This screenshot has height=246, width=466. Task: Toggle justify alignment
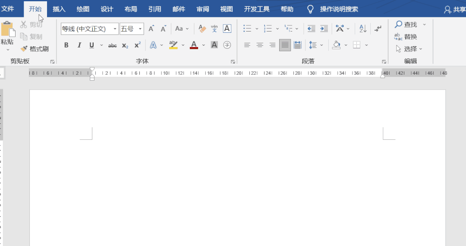coord(285,45)
